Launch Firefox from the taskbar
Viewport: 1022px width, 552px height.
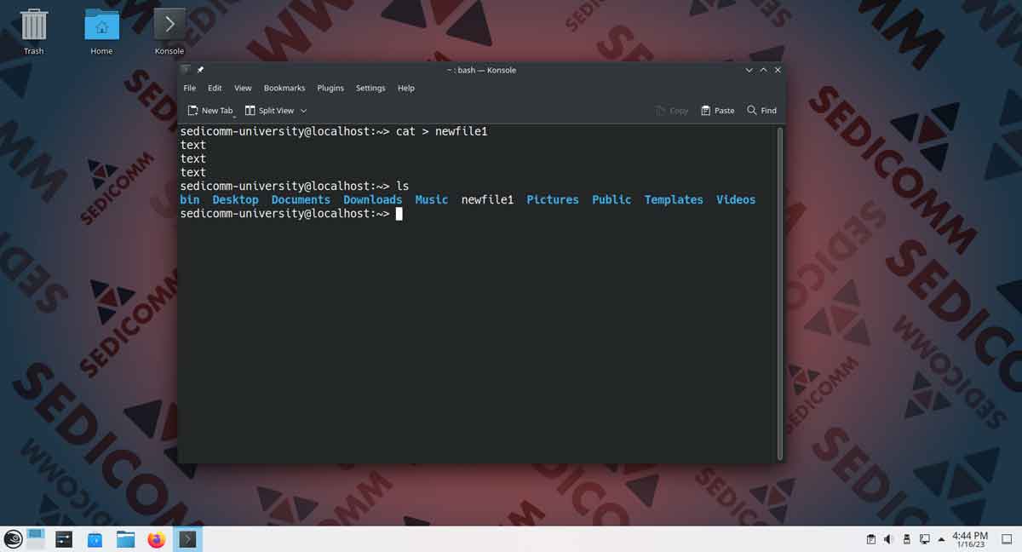[x=156, y=538]
